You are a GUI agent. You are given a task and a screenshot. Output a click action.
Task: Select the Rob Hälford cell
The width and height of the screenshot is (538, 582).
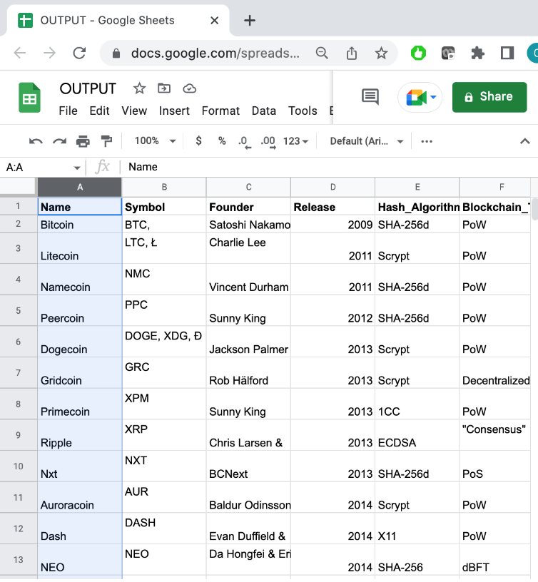[x=248, y=373]
